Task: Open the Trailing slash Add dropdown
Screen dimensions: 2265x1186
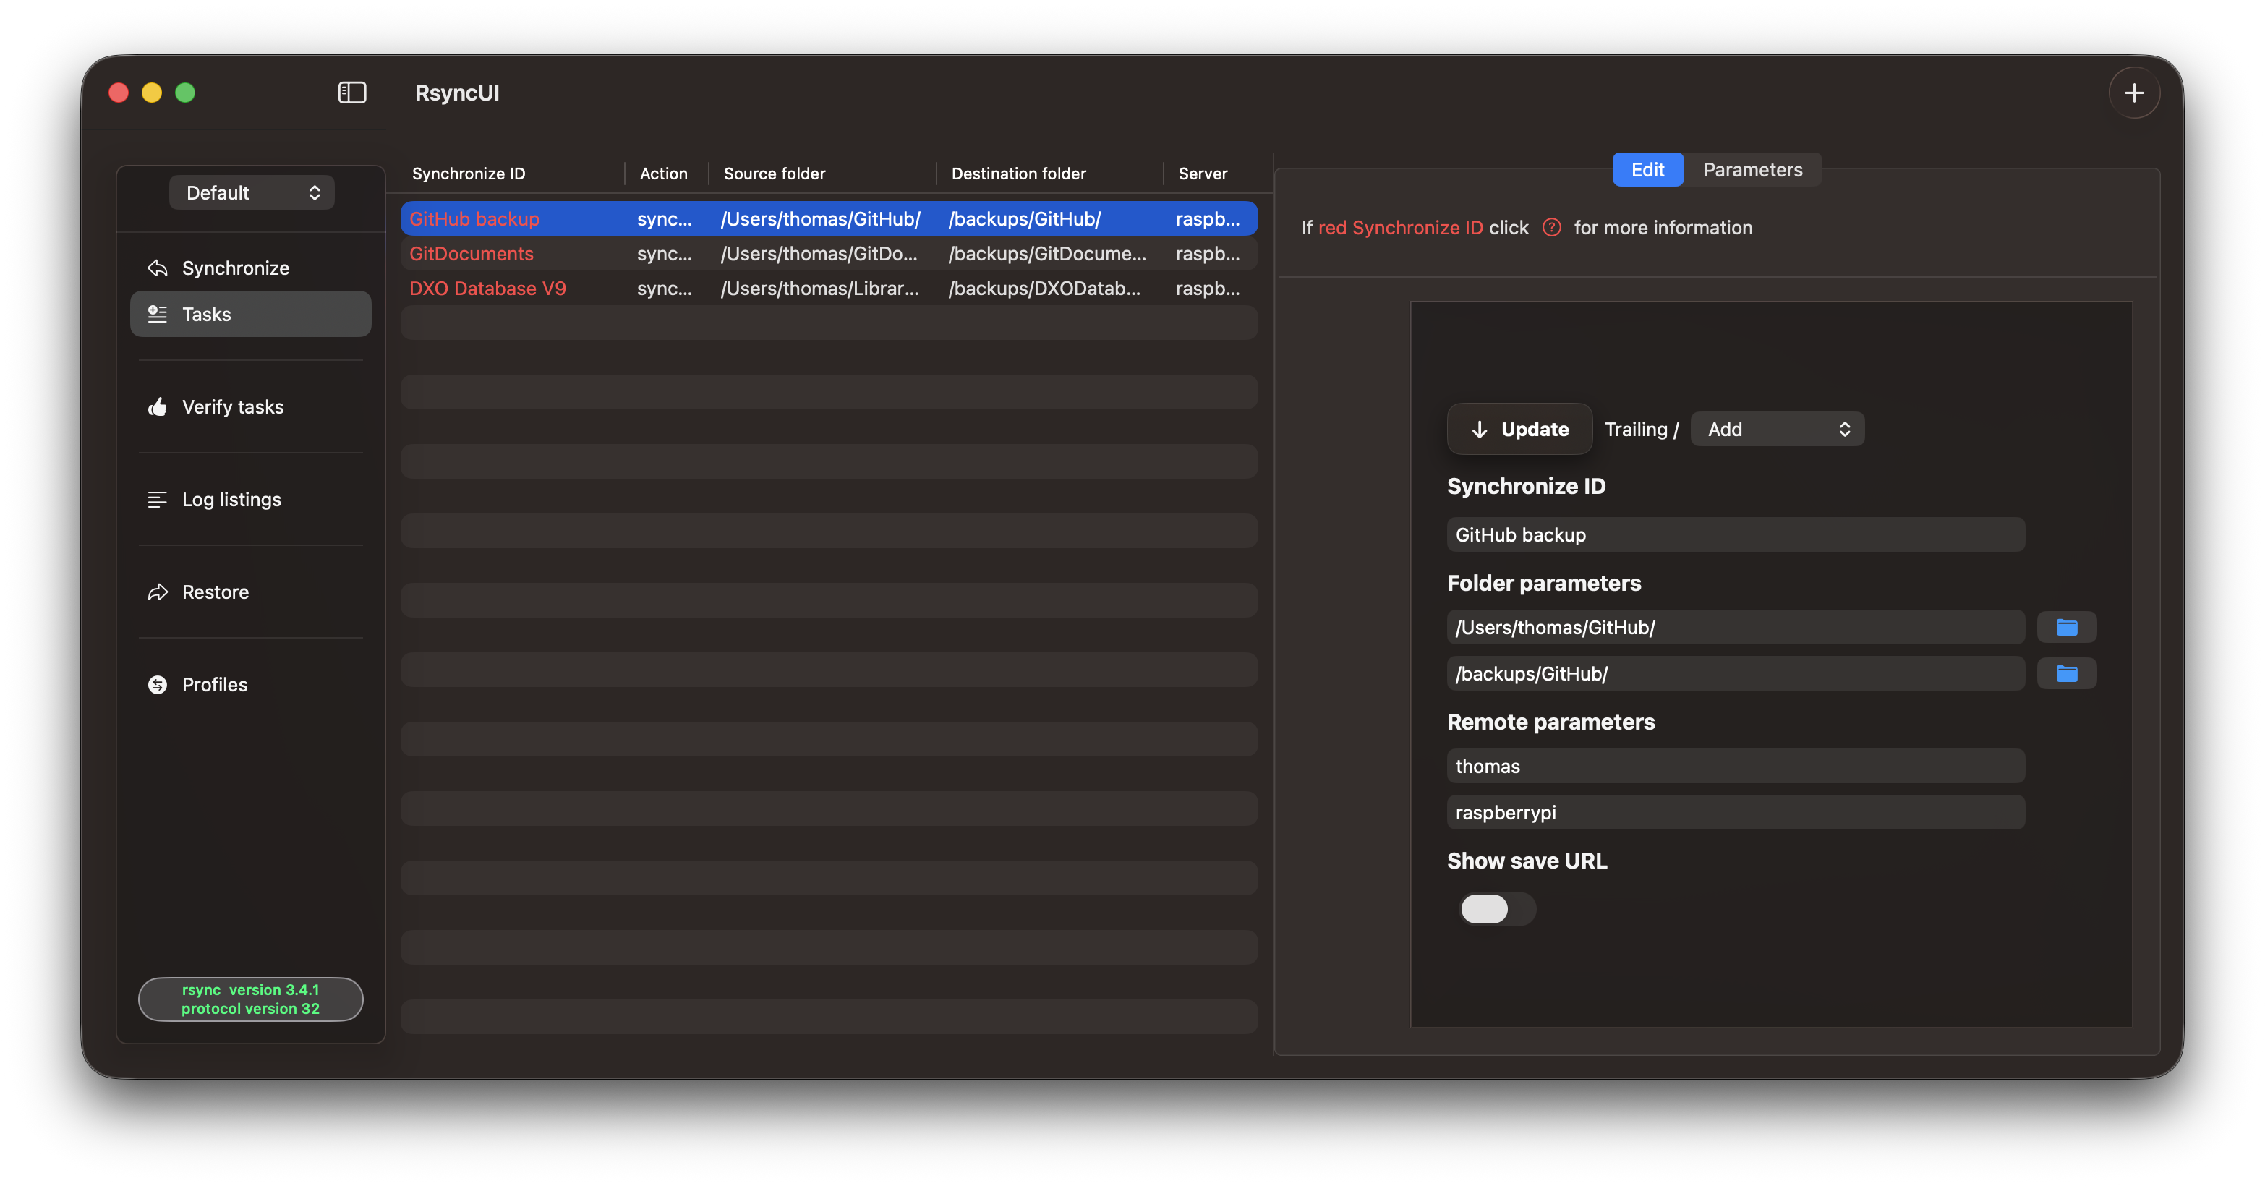Action: coord(1777,429)
